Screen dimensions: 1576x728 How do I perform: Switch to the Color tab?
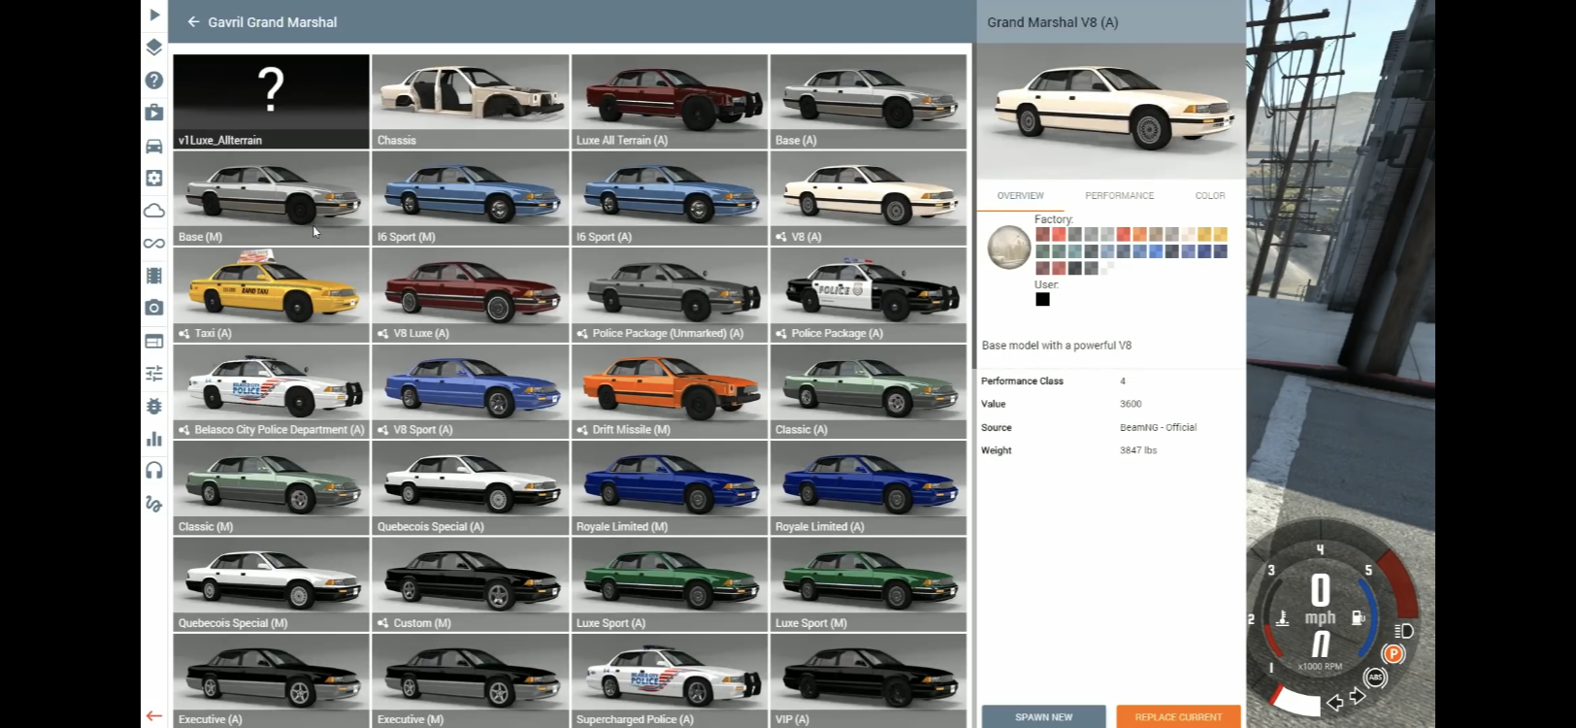(x=1210, y=196)
